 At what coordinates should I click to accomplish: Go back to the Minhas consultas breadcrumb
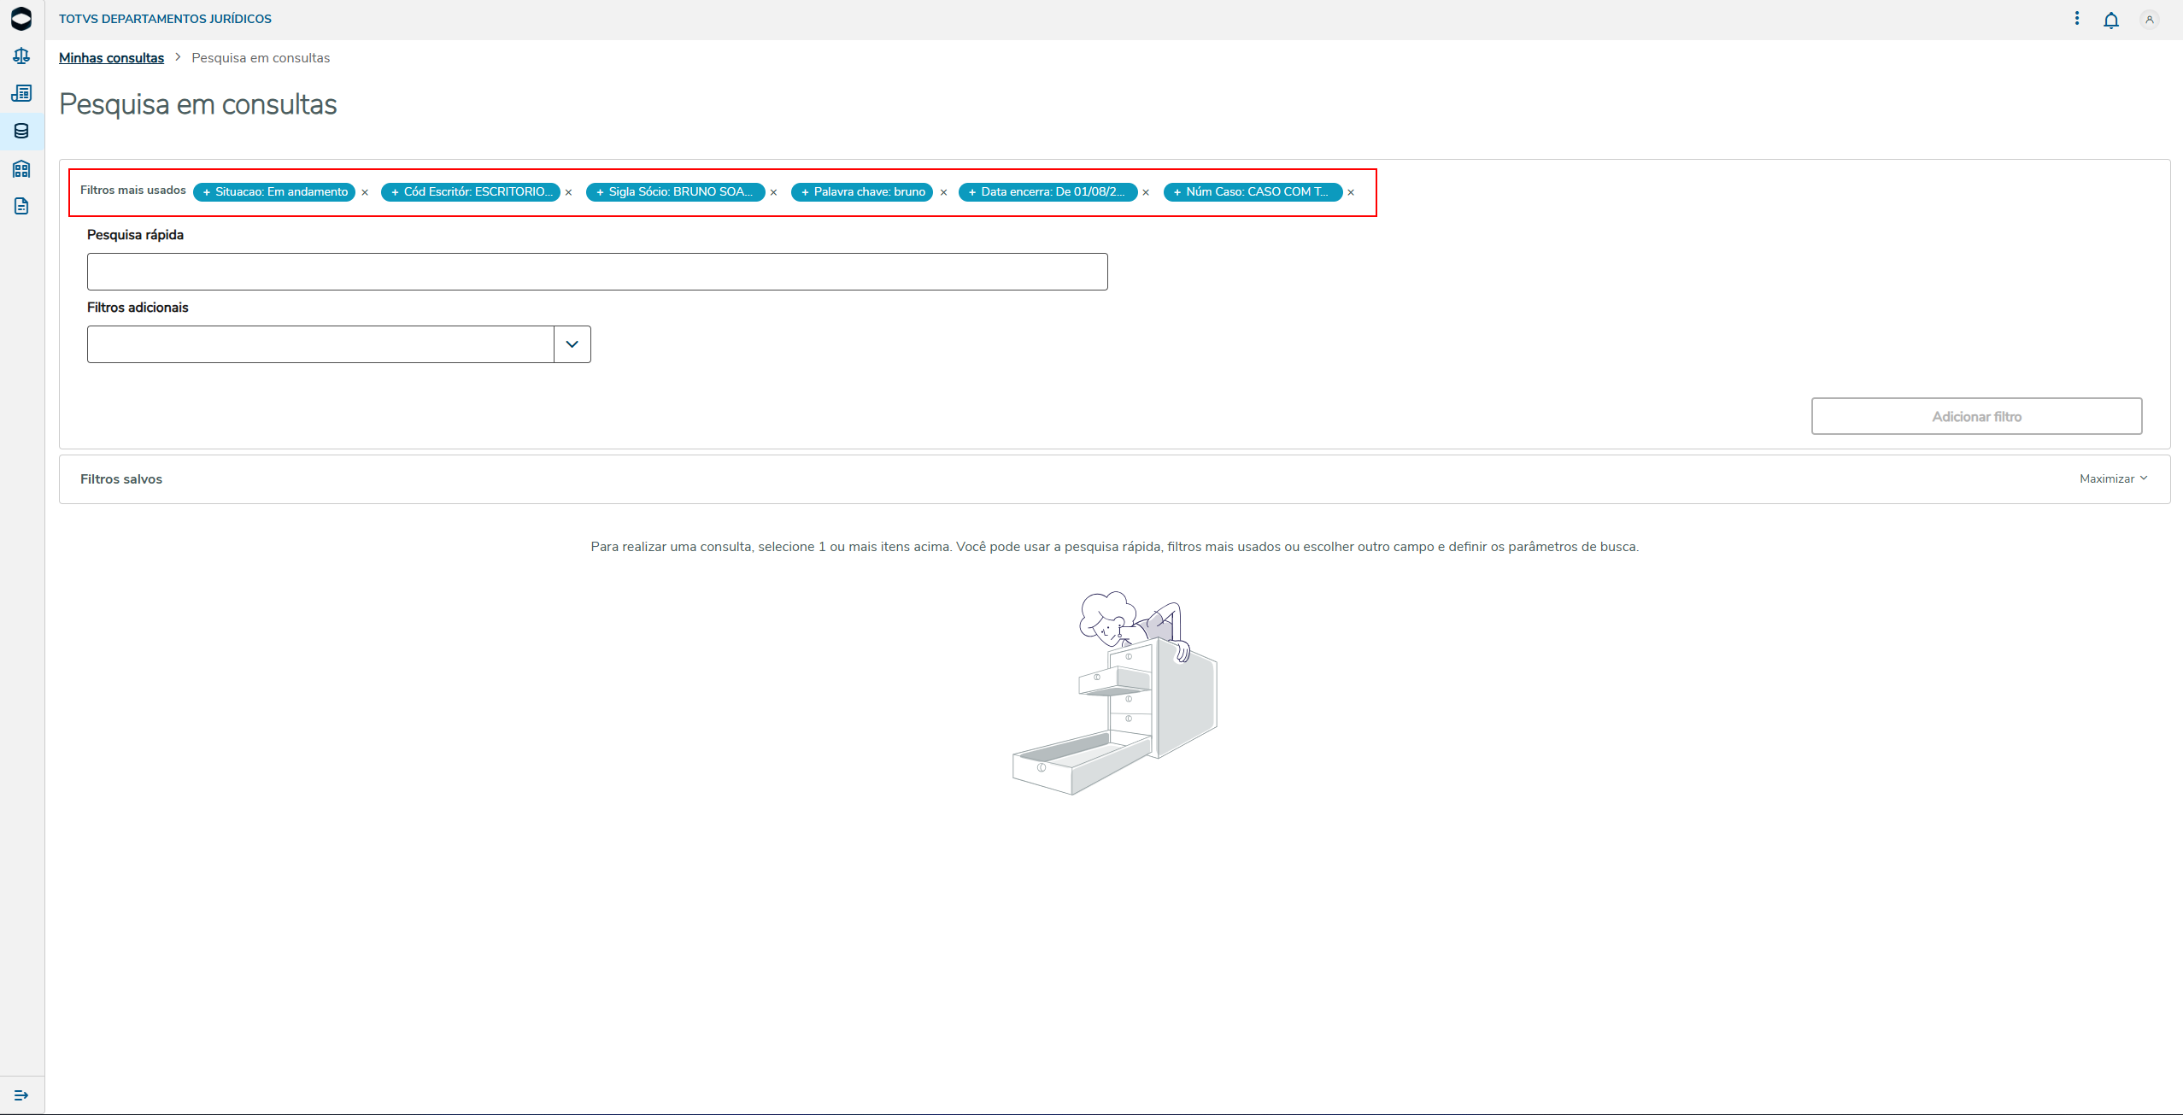pyautogui.click(x=111, y=58)
